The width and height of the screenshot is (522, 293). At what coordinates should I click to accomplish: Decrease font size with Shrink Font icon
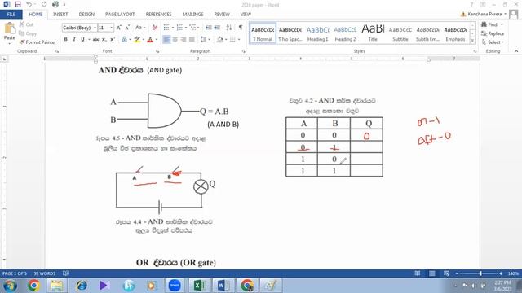coord(127,28)
